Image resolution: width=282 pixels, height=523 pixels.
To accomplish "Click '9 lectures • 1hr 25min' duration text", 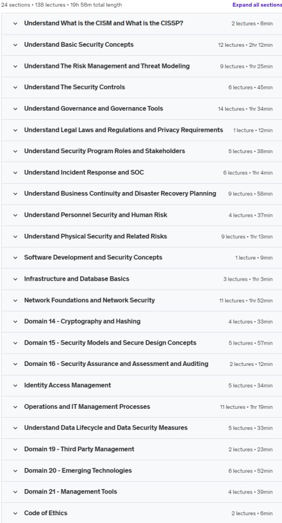I will 246,66.
